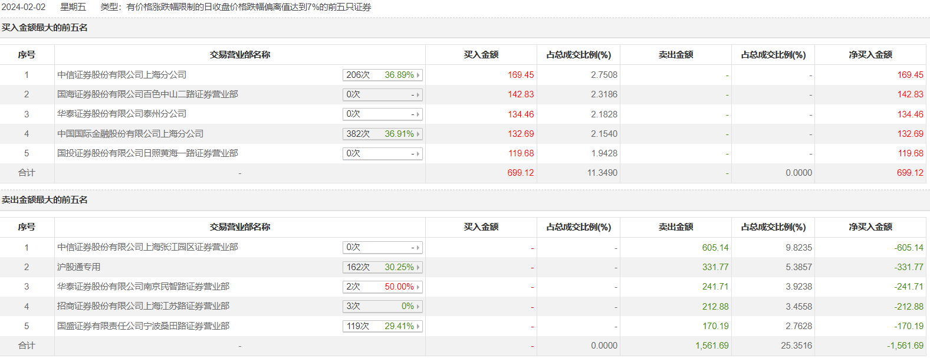Click arrow icon in 华泰证券泰州 0次 box
The image size is (930, 358).
(x=418, y=114)
